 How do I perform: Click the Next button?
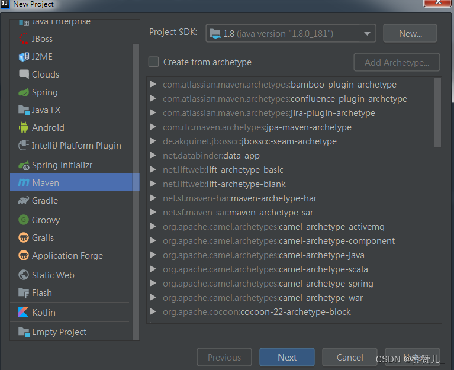287,357
